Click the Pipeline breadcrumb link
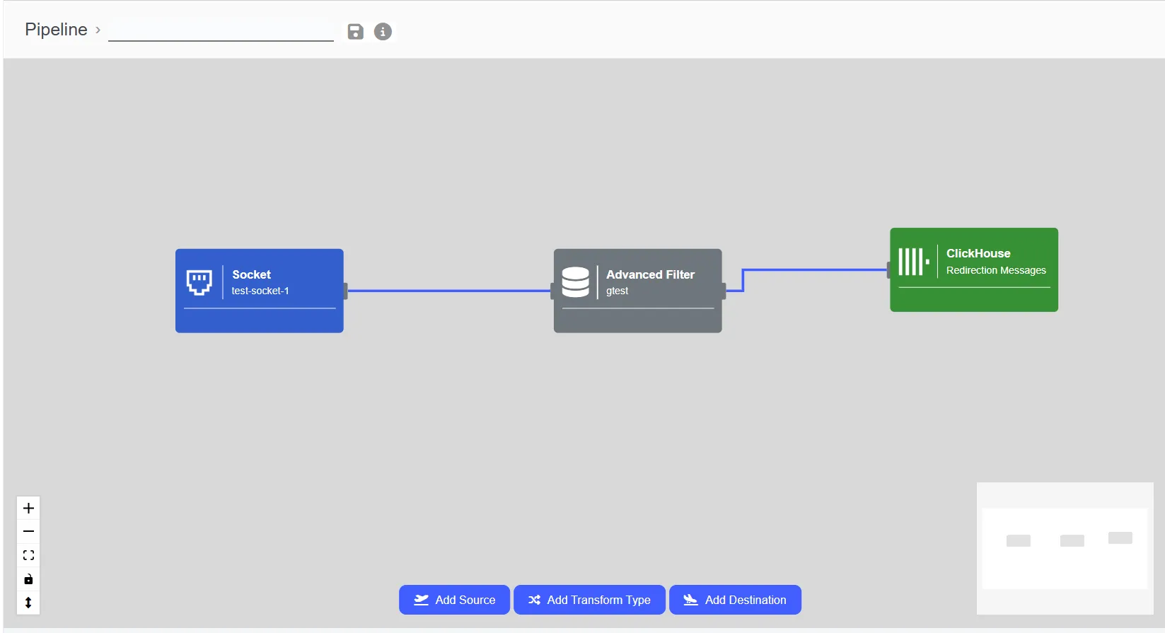The image size is (1165, 633). click(x=56, y=30)
